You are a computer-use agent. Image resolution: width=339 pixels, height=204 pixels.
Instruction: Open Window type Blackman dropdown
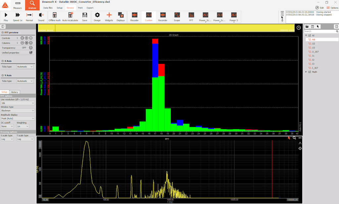[x=18, y=110]
